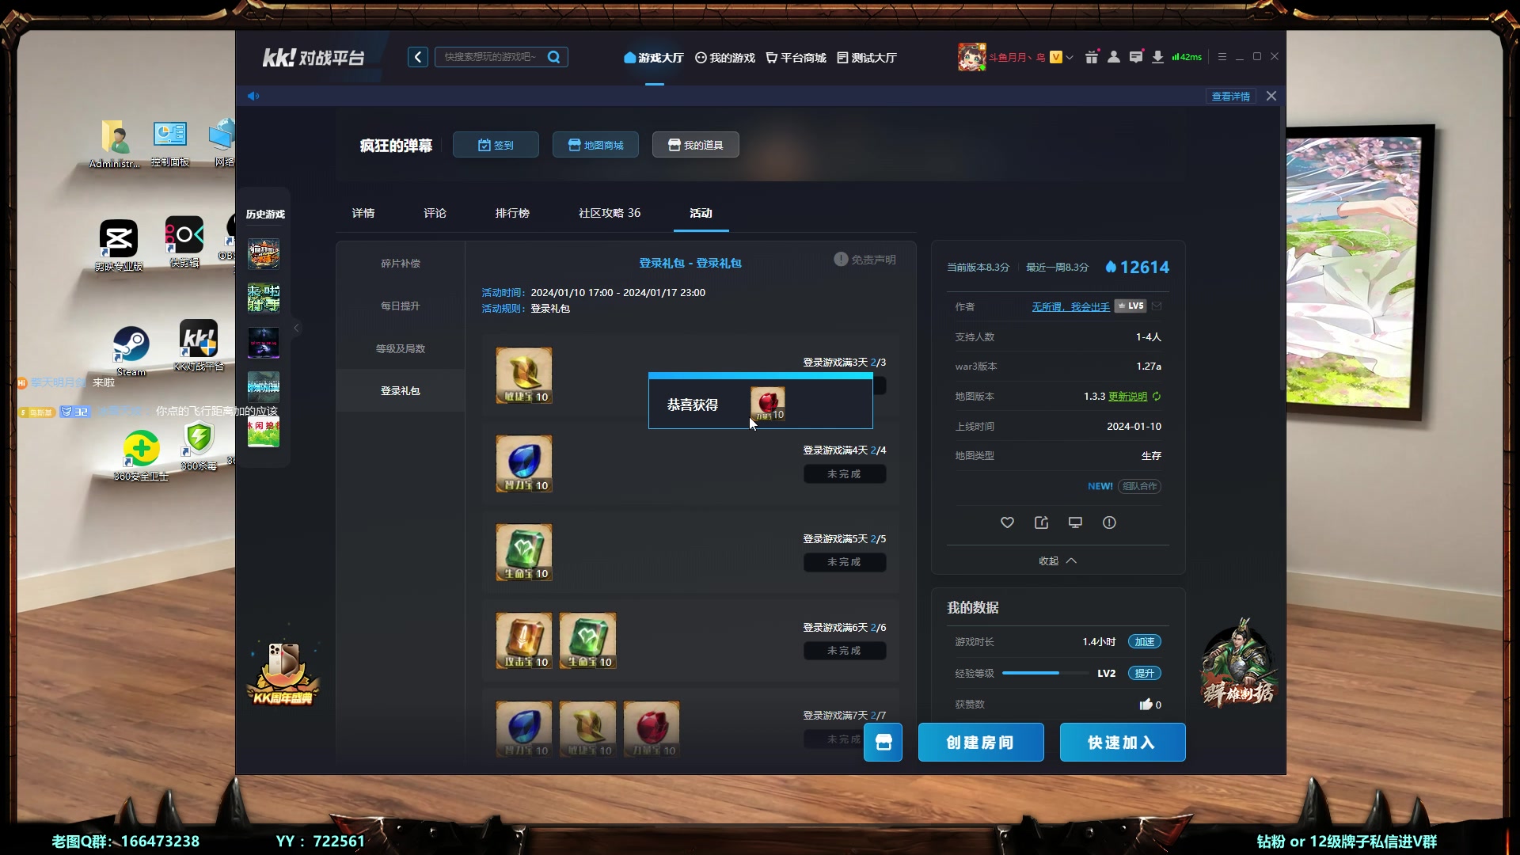Click the monitor display icon
The height and width of the screenshot is (855, 1520).
pos(1075,522)
